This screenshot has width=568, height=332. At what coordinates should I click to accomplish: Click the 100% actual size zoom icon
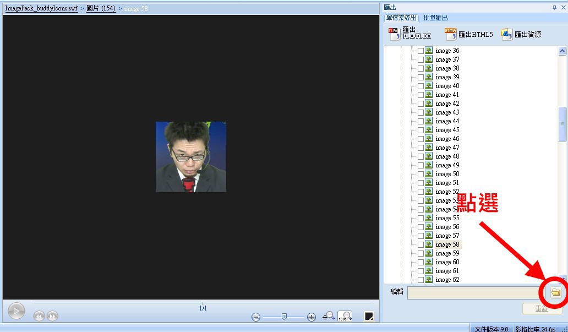pyautogui.click(x=345, y=316)
